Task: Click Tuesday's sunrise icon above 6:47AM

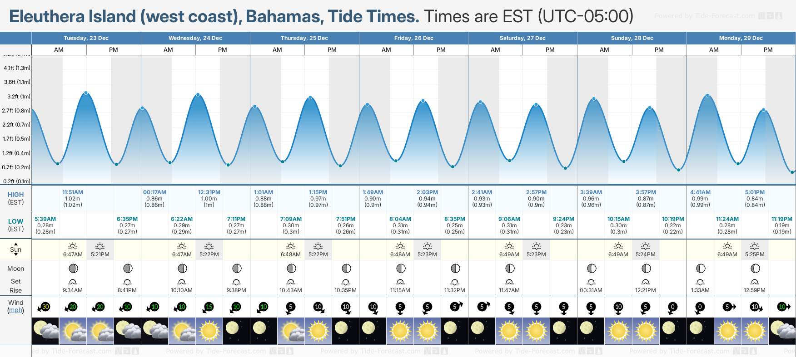Action: tap(73, 246)
